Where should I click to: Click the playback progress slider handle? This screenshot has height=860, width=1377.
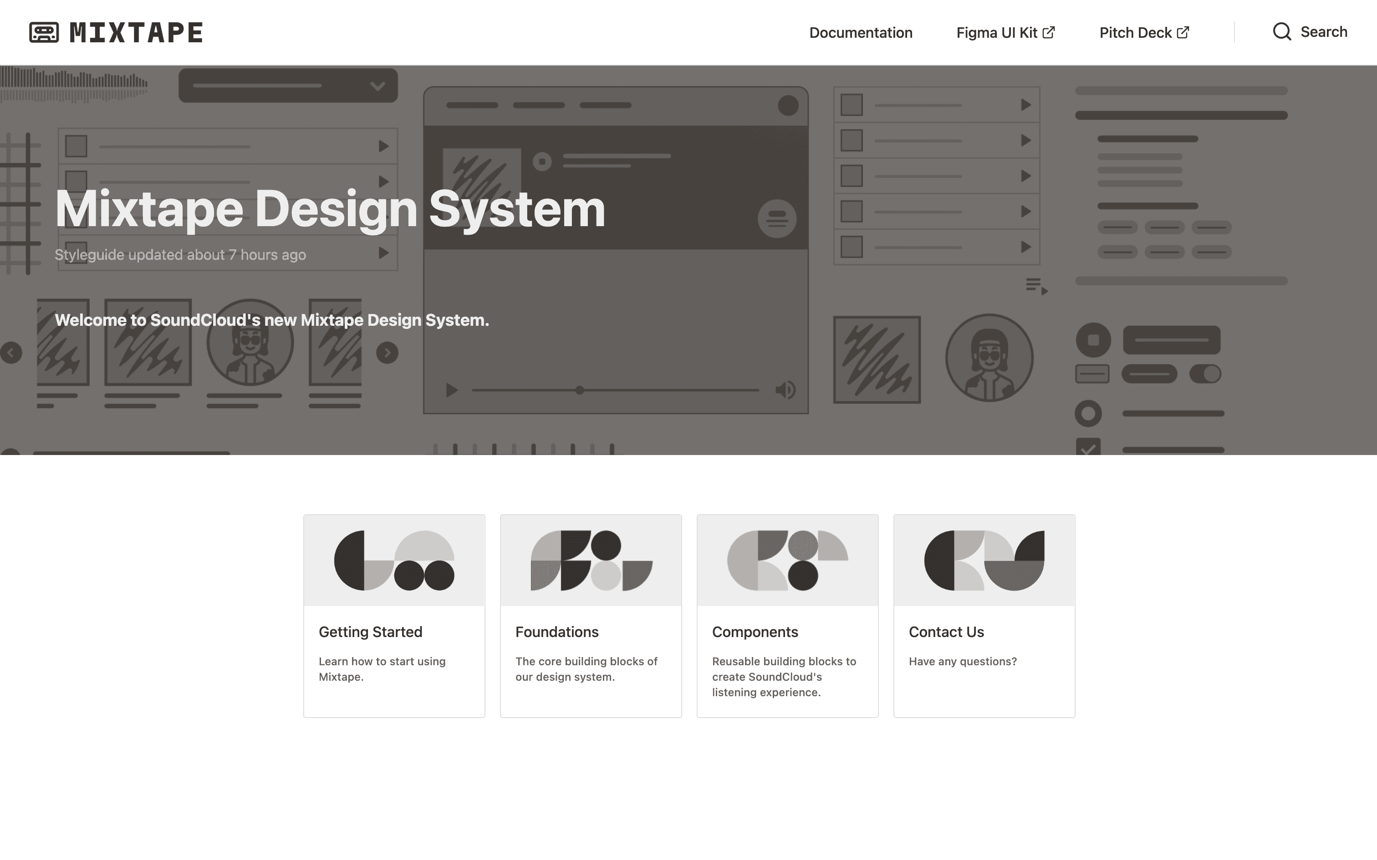(x=579, y=390)
